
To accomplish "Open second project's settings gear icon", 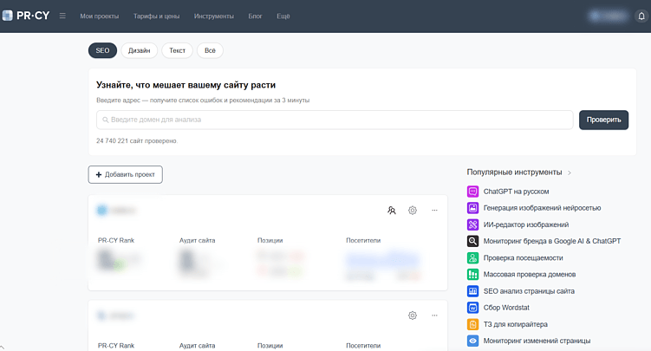I will pos(413,315).
